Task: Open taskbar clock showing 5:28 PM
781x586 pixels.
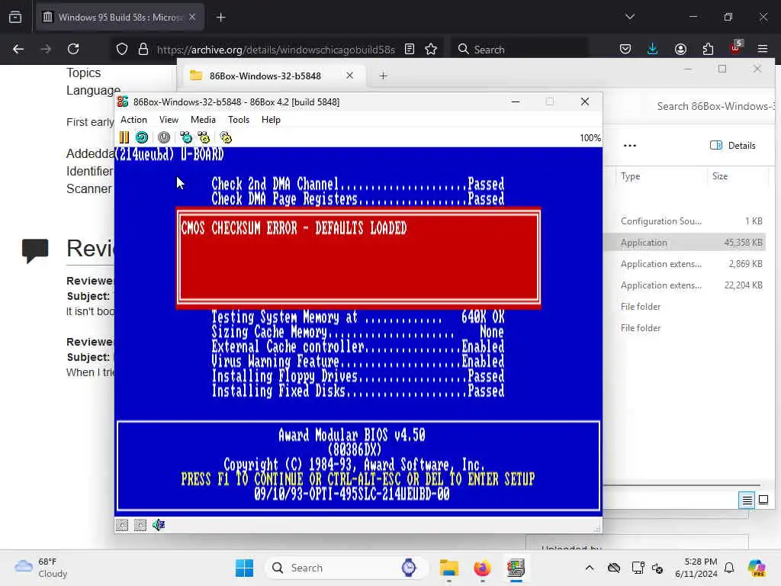Action: click(x=696, y=568)
